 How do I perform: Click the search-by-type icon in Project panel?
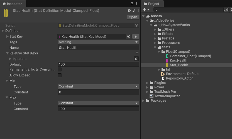click(226, 10)
